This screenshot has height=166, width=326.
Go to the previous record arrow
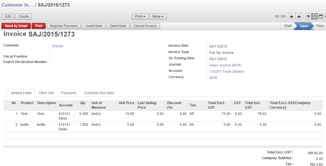point(291,16)
